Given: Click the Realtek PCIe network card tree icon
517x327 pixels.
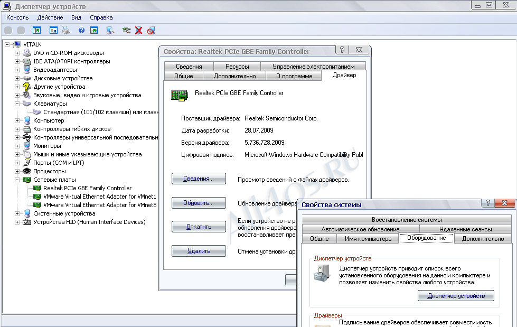Looking at the screenshot, I should [37, 188].
